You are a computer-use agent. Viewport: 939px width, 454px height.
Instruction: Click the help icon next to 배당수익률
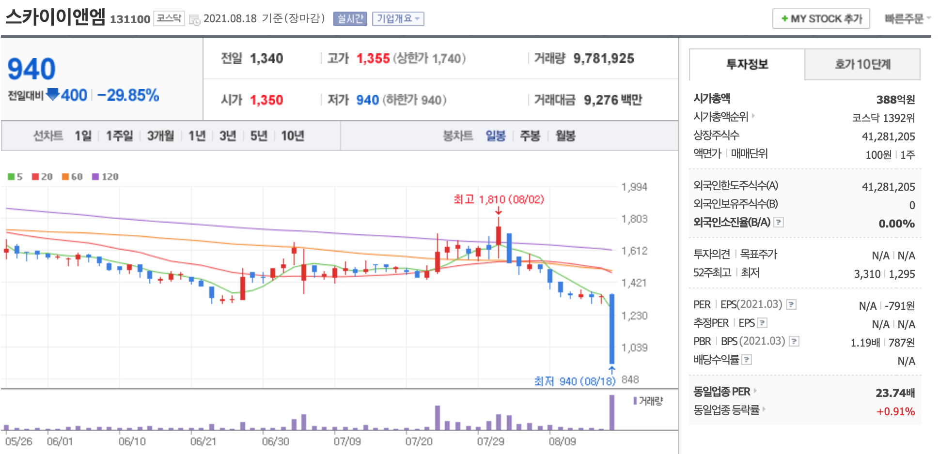pos(747,360)
